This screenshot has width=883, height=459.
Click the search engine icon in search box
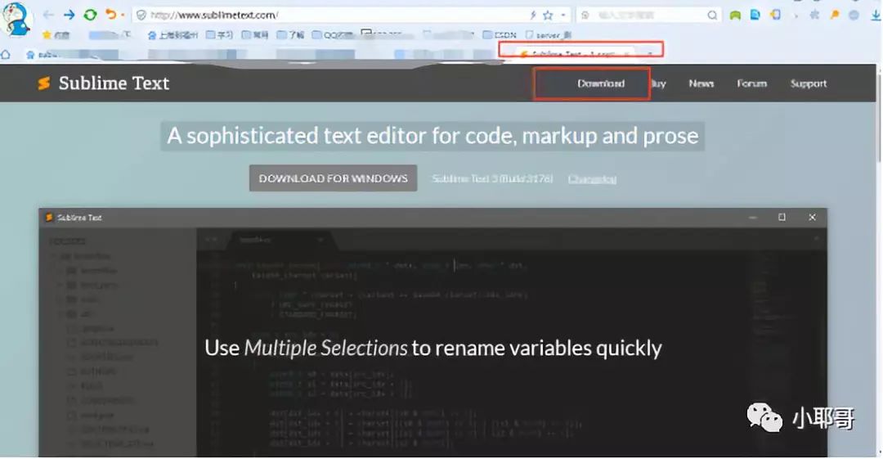pyautogui.click(x=585, y=16)
